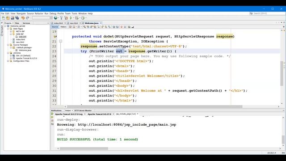Screen dimensions: 286x161
Task: Click the Uncomment icon at editor toolbar's right end
Action: click(133, 27)
